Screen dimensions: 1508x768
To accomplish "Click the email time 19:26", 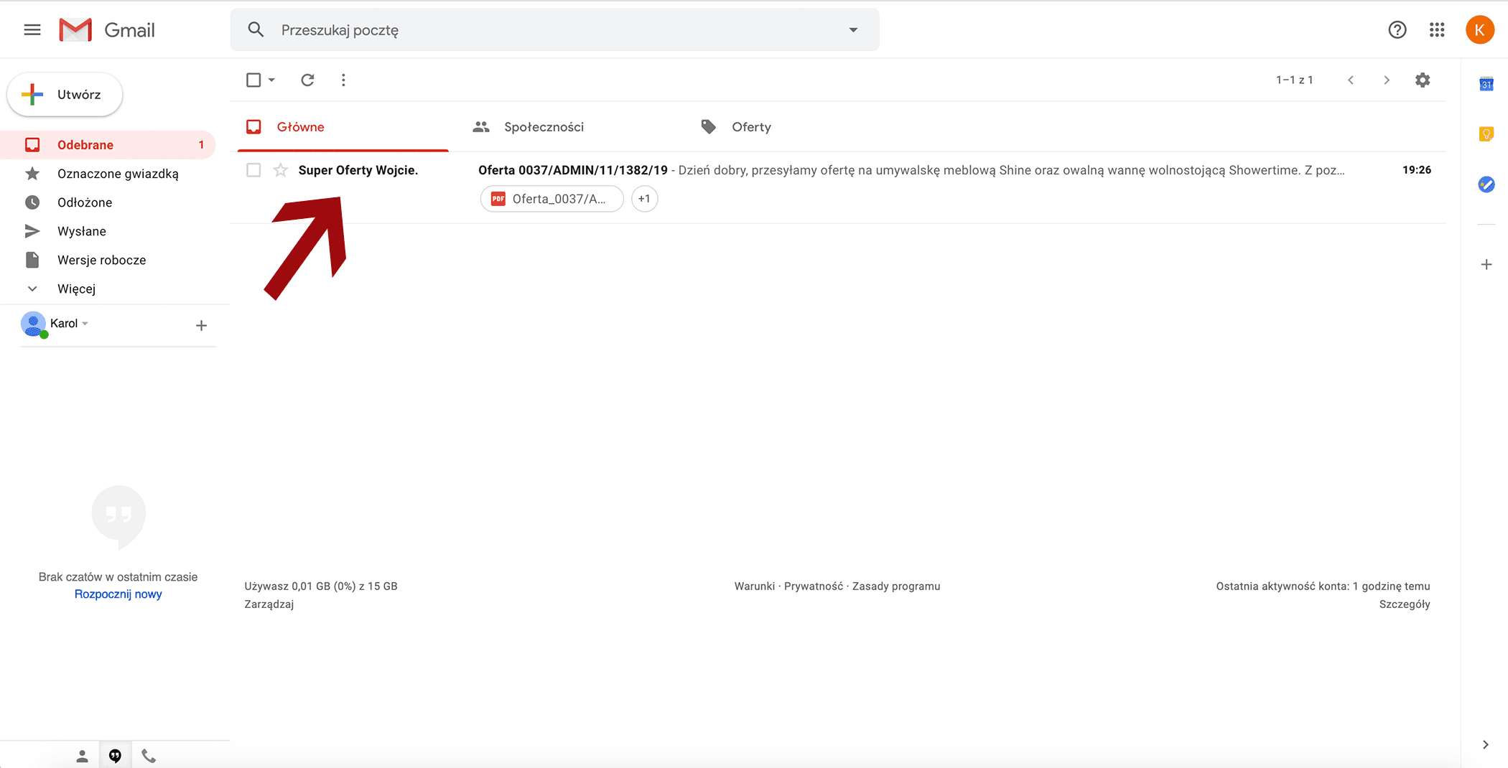I will point(1417,170).
